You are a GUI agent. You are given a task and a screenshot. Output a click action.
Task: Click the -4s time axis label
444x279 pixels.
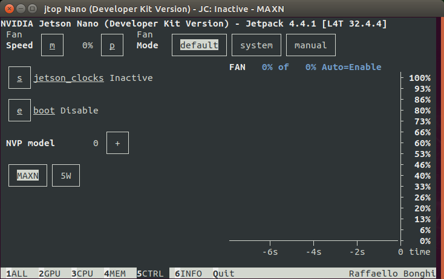pyautogui.click(x=313, y=252)
